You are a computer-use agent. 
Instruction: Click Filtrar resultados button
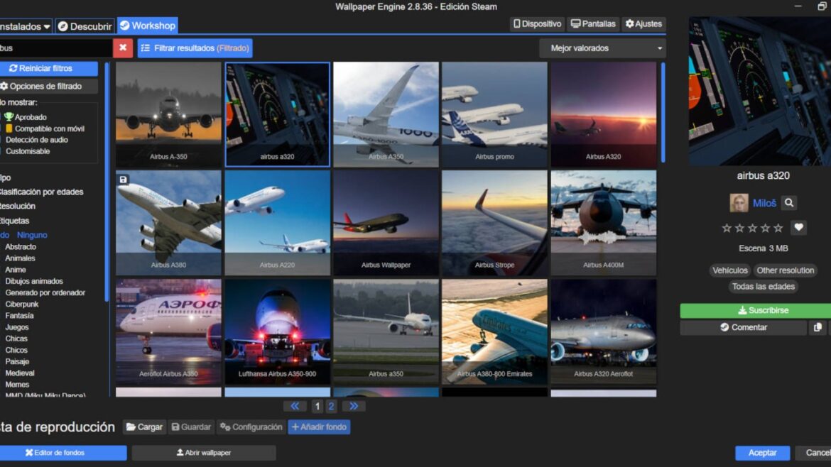(x=195, y=48)
